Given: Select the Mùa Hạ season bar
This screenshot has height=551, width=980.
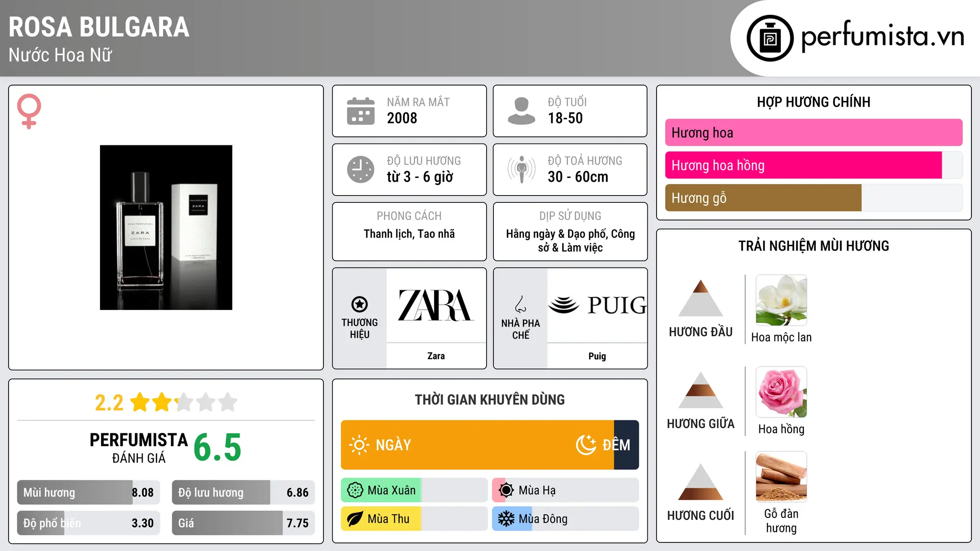Looking at the screenshot, I should pyautogui.click(x=566, y=490).
